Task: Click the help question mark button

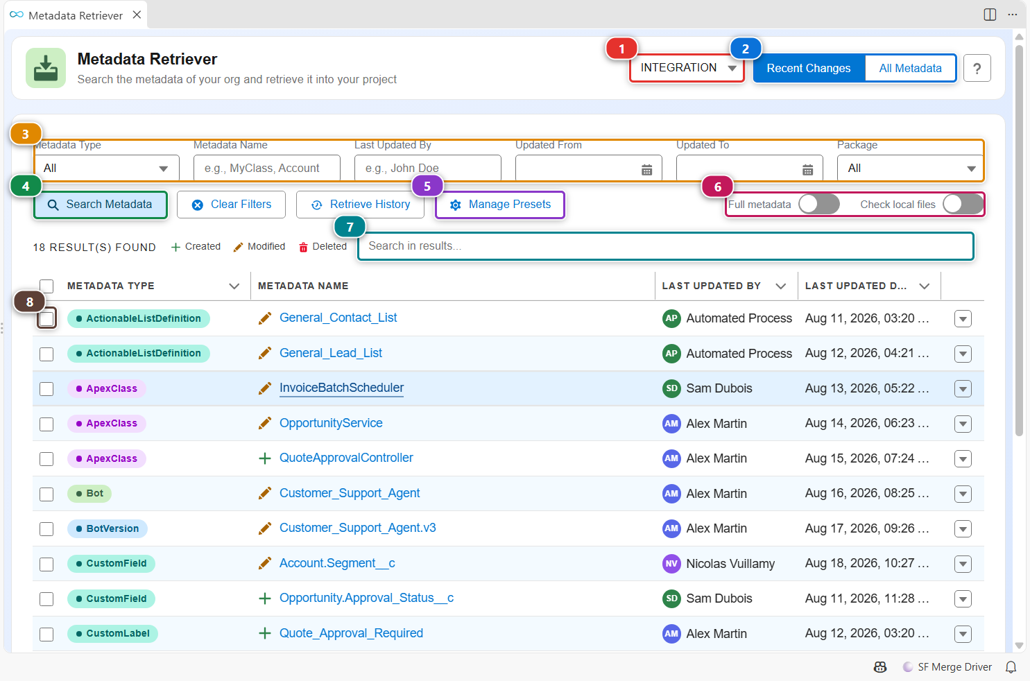Action: pos(977,68)
